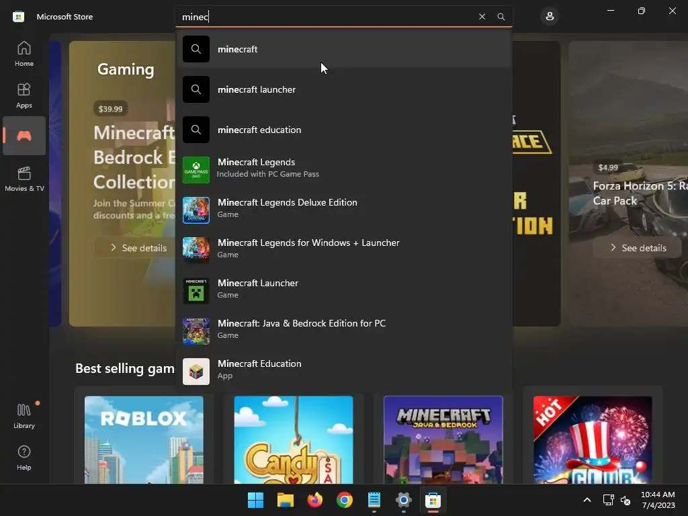
Task: Open the Minecraft Education app result
Action: [343, 371]
